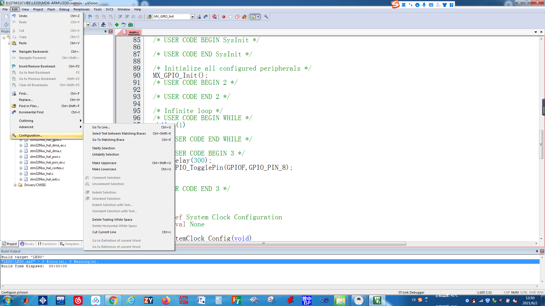Click the Select Software Packs icon
This screenshot has width=545, height=306.
[x=124, y=25]
